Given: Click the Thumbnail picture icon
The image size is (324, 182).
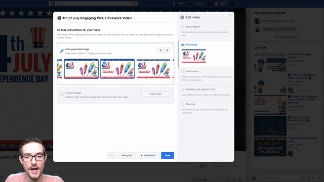Looking at the screenshot, I should tap(183, 45).
